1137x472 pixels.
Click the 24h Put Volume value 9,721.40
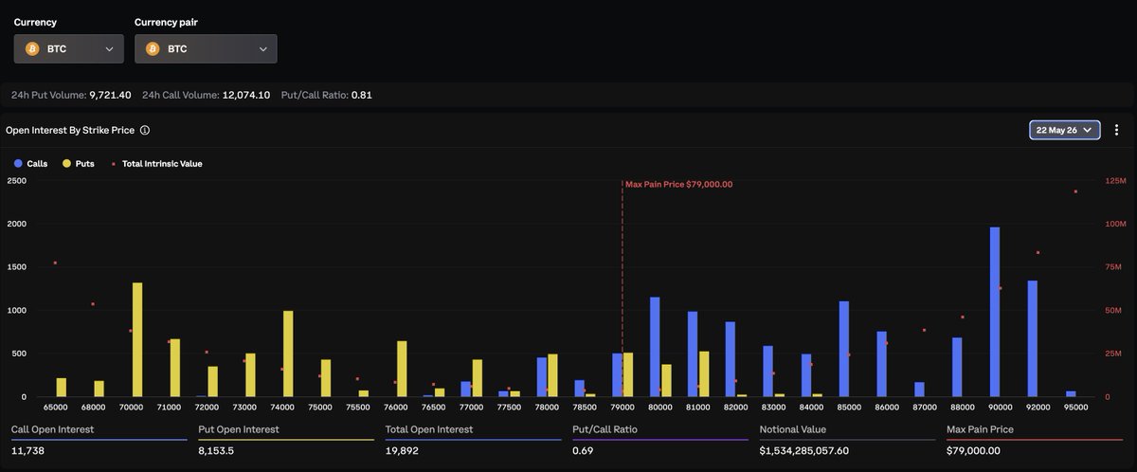pyautogui.click(x=110, y=95)
